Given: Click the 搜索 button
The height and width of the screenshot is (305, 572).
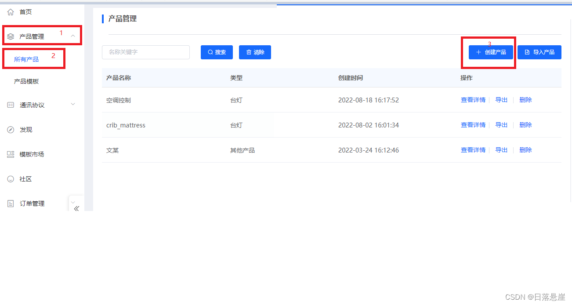Looking at the screenshot, I should (217, 52).
